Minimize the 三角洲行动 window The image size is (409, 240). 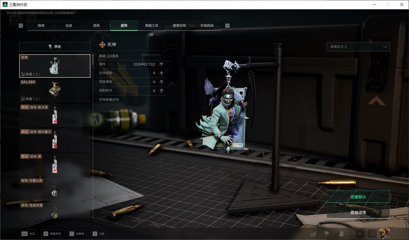click(374, 4)
